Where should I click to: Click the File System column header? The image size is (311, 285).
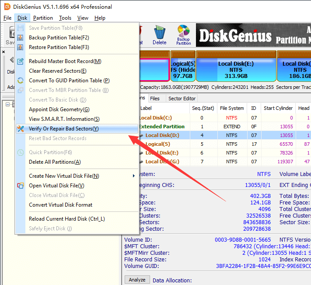[232, 108]
